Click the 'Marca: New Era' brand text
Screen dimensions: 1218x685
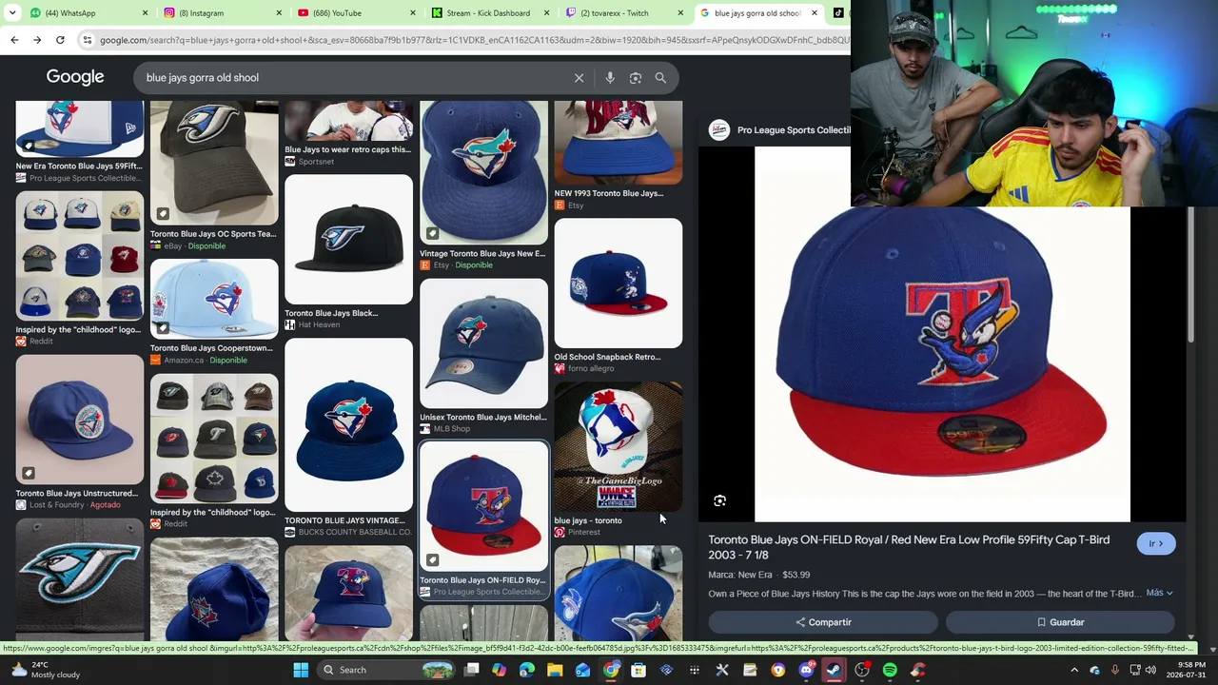point(740,575)
